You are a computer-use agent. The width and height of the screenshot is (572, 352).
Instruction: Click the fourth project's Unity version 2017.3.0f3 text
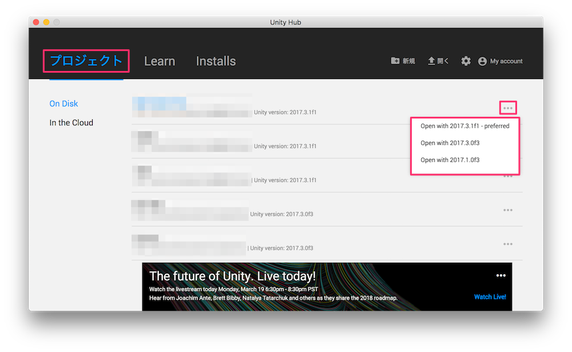[x=281, y=214]
